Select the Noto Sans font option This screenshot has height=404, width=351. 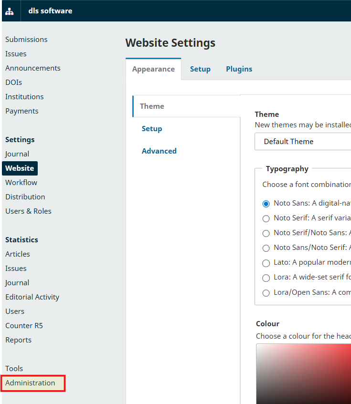pos(266,204)
